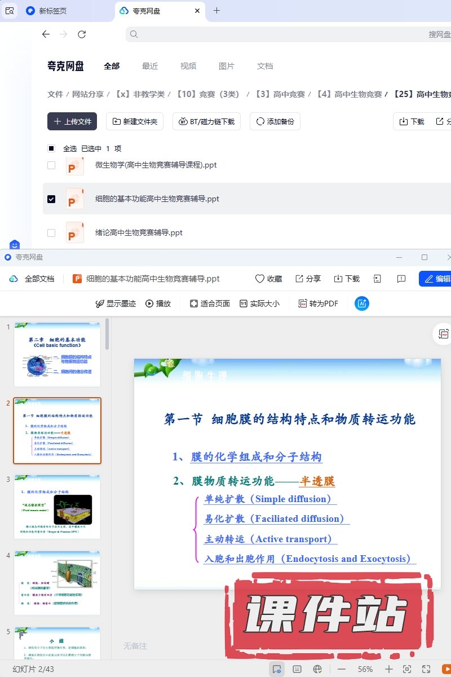The height and width of the screenshot is (677, 451).
Task: Click the 转为PDF convert button
Action: [x=319, y=304]
